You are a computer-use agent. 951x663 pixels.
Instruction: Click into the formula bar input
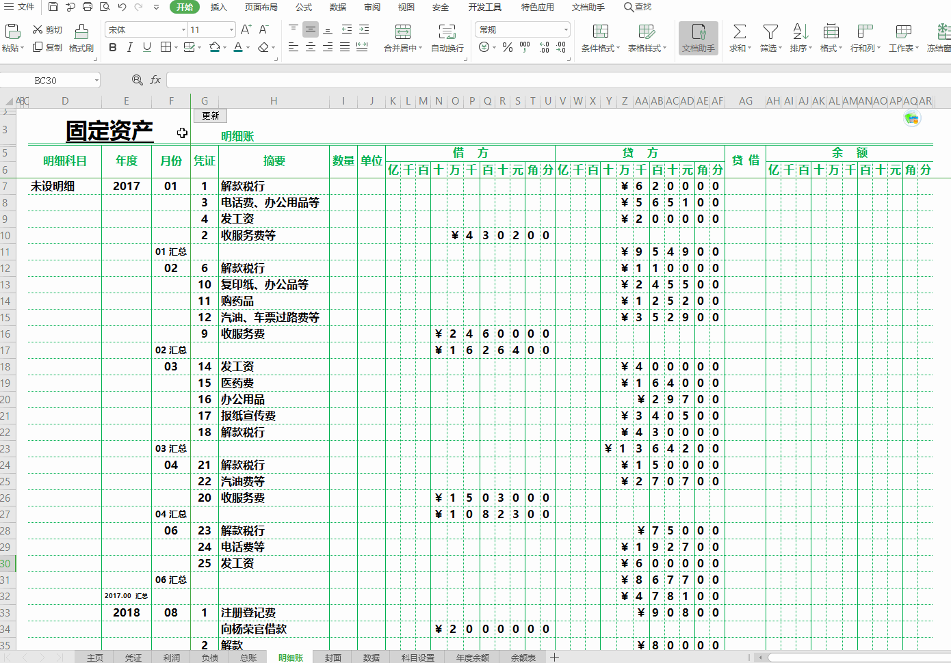pyautogui.click(x=558, y=81)
